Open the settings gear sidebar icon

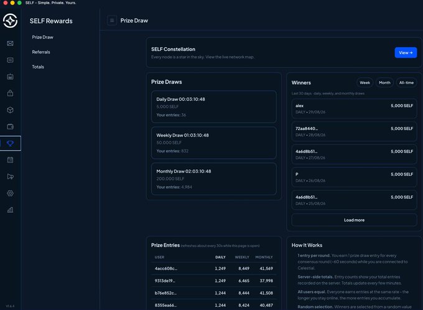point(10,194)
